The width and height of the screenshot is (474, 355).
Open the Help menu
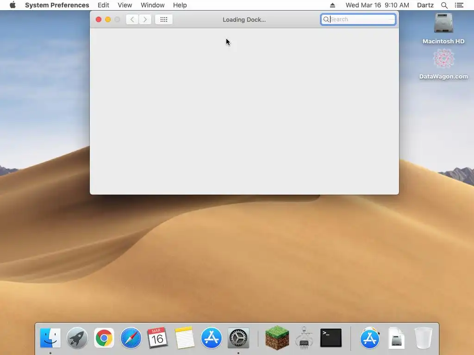tap(180, 5)
